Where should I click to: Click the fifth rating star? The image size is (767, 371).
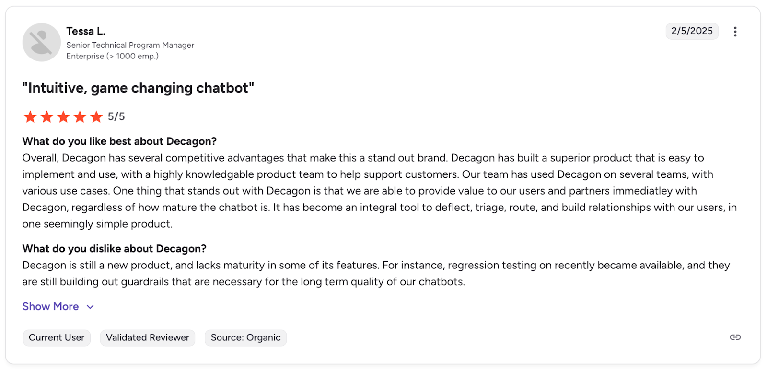pyautogui.click(x=96, y=116)
